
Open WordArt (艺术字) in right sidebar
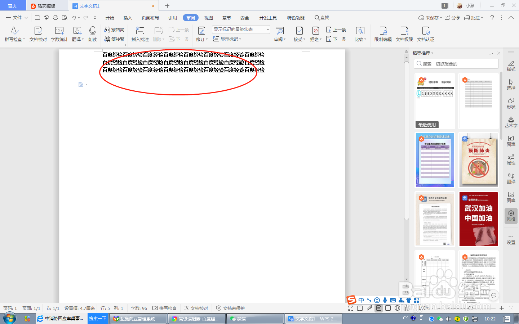pos(511,122)
